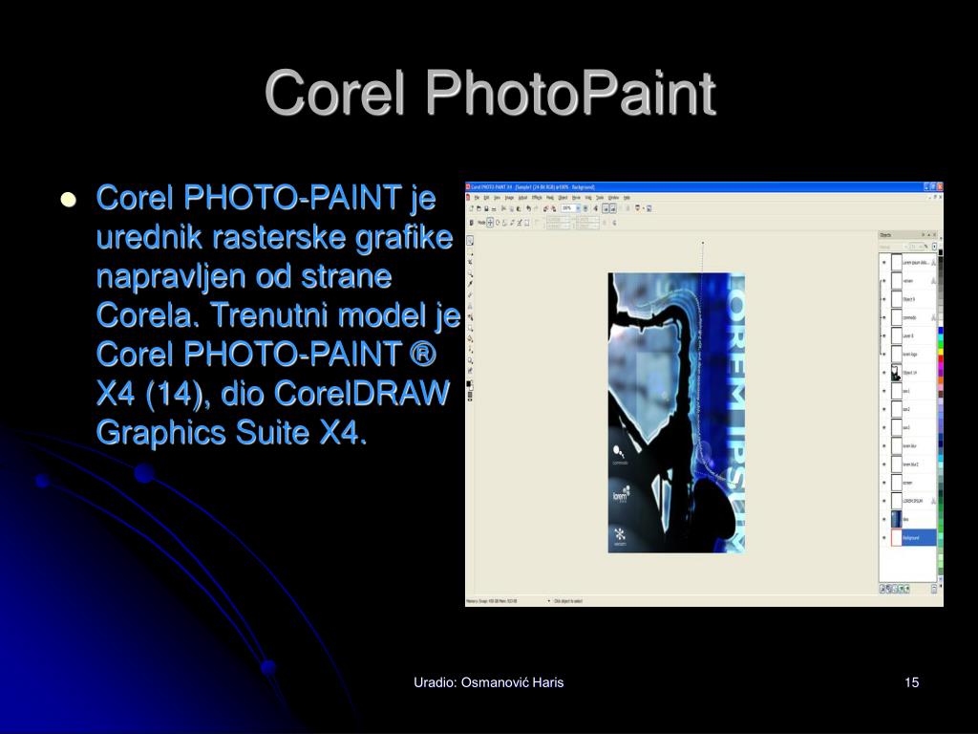Select the Rectangle shape tool
Screen dimensions: 978x734
coord(470,329)
